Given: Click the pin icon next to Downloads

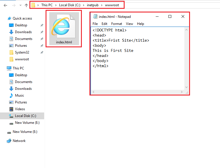Looking at the screenshot, I should tap(42, 32).
